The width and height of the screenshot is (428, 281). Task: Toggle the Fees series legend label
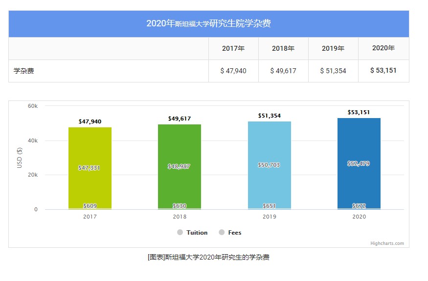(235, 233)
